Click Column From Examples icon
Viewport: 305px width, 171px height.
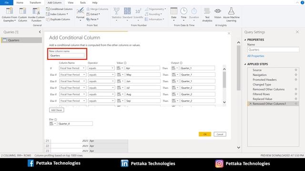[x=10, y=11]
